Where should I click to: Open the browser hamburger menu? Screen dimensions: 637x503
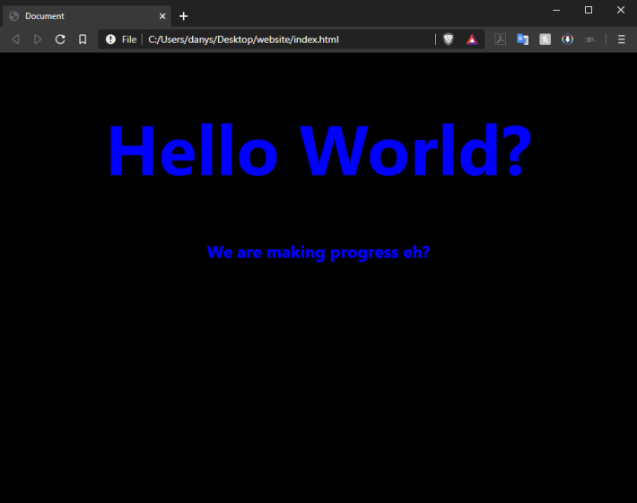tap(621, 39)
